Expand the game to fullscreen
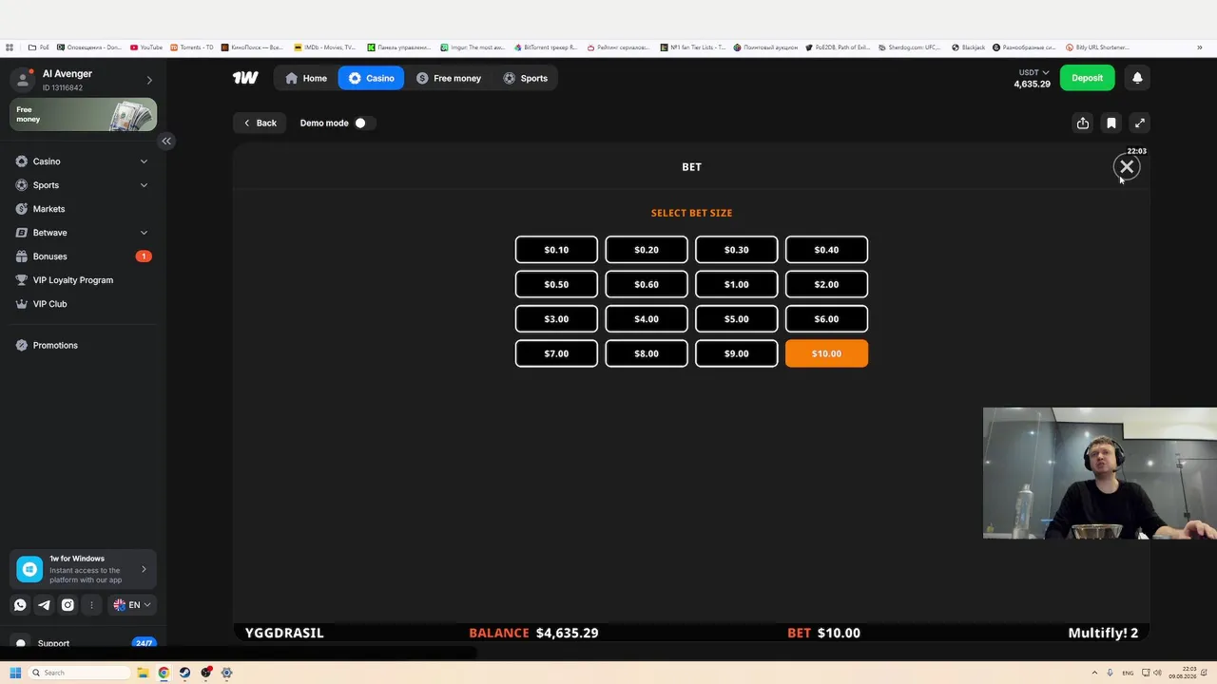The height and width of the screenshot is (684, 1217). 1140,123
